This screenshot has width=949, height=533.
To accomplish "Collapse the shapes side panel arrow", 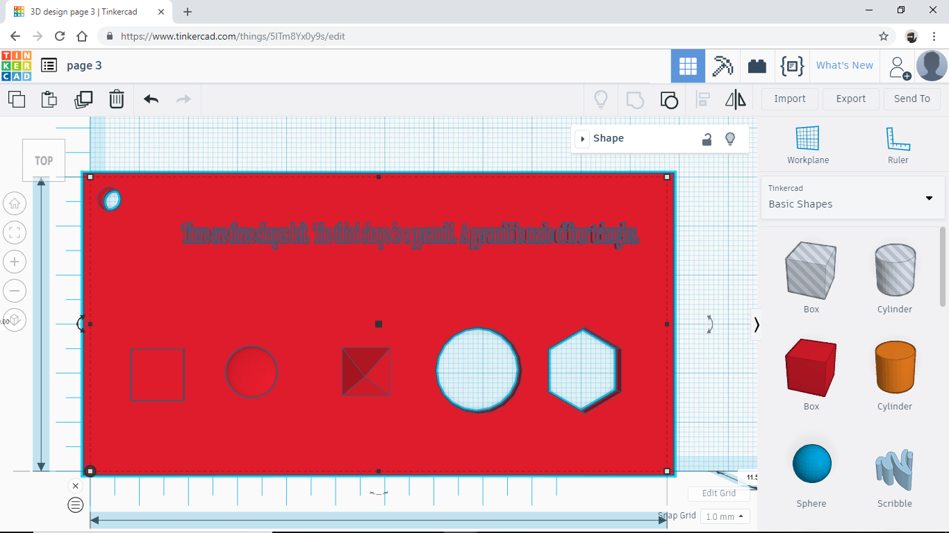I will [x=757, y=324].
